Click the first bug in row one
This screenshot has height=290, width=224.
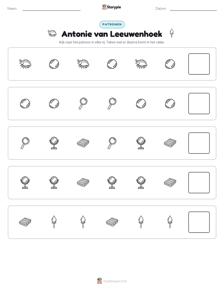point(25,64)
